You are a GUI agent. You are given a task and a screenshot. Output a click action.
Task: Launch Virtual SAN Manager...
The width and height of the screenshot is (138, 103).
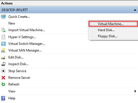click(25, 50)
